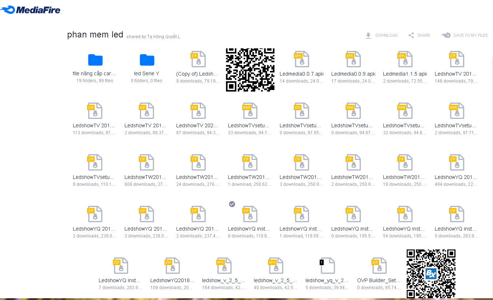The width and height of the screenshot is (493, 300).
Task: Toggle selection checkmark on LedshowYQ inst... 8 downloads
Action: click(232, 204)
